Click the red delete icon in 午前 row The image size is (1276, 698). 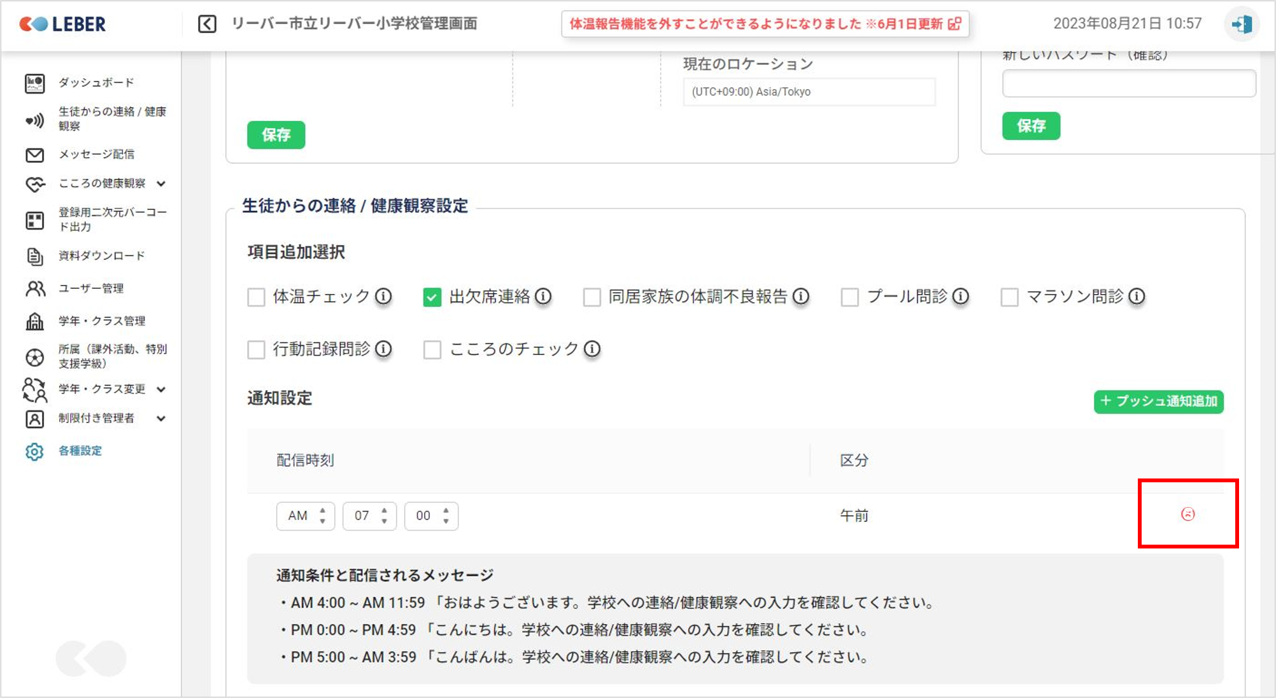(1187, 514)
